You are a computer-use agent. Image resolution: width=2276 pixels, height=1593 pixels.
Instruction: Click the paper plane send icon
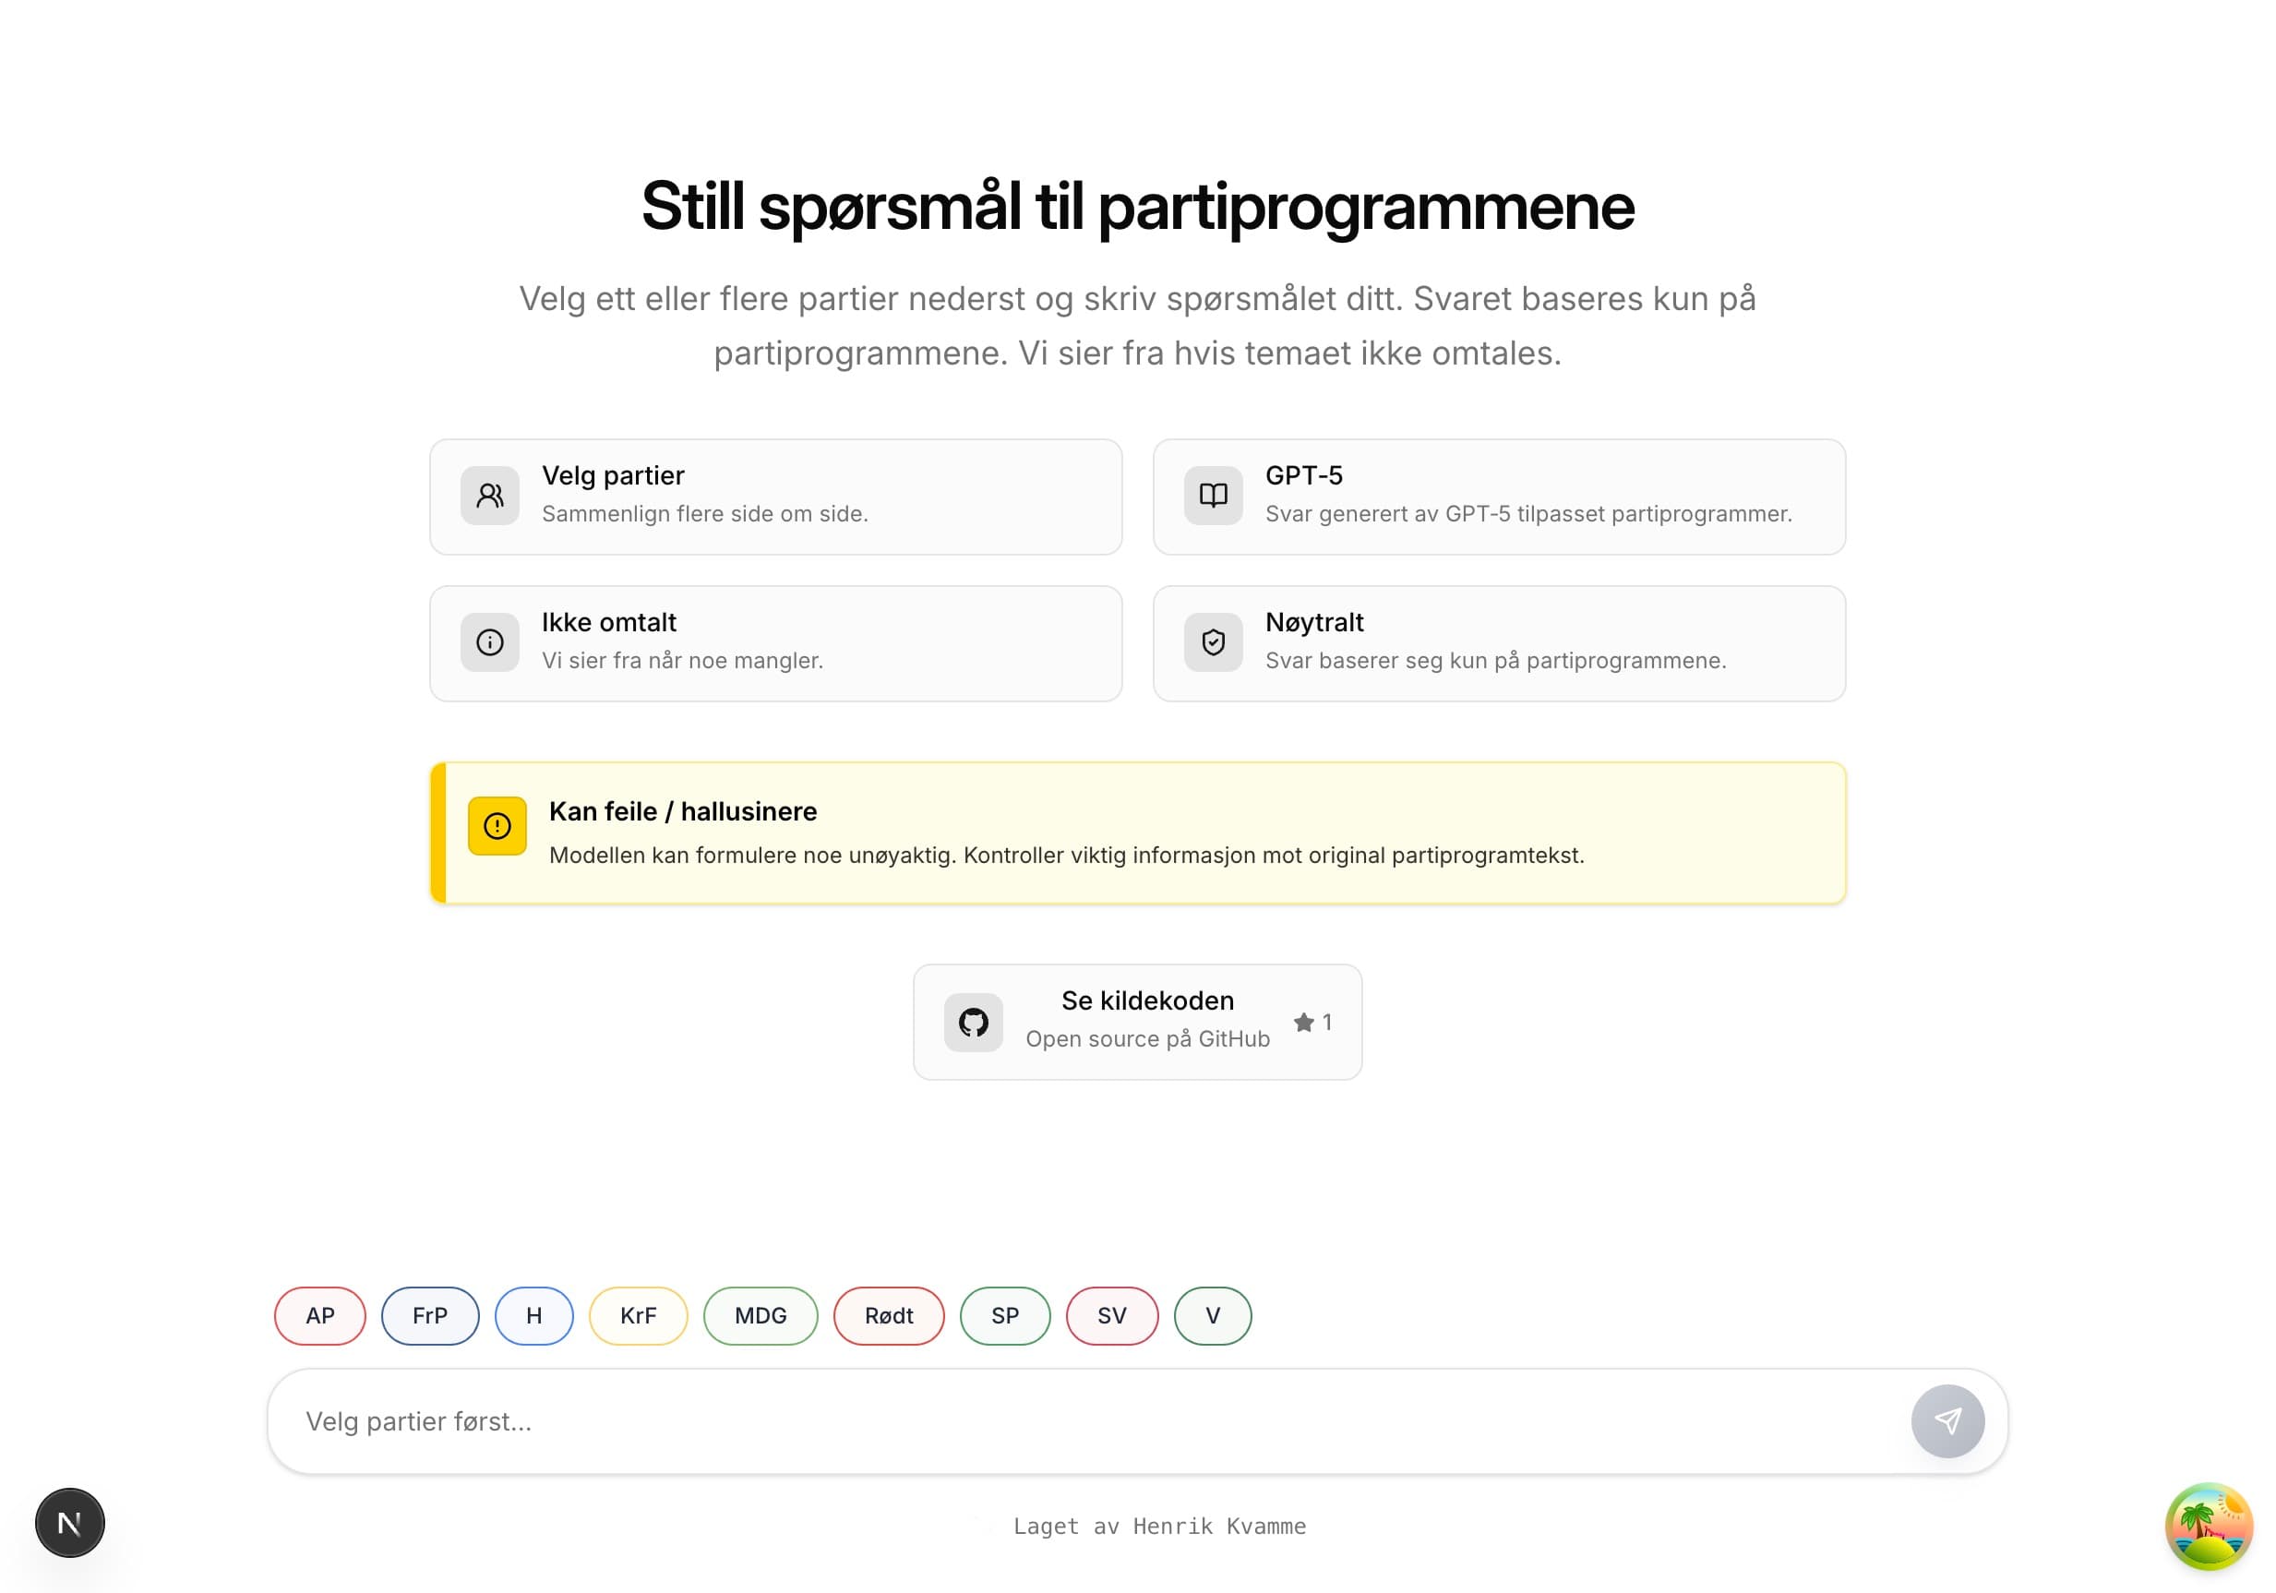[1947, 1420]
